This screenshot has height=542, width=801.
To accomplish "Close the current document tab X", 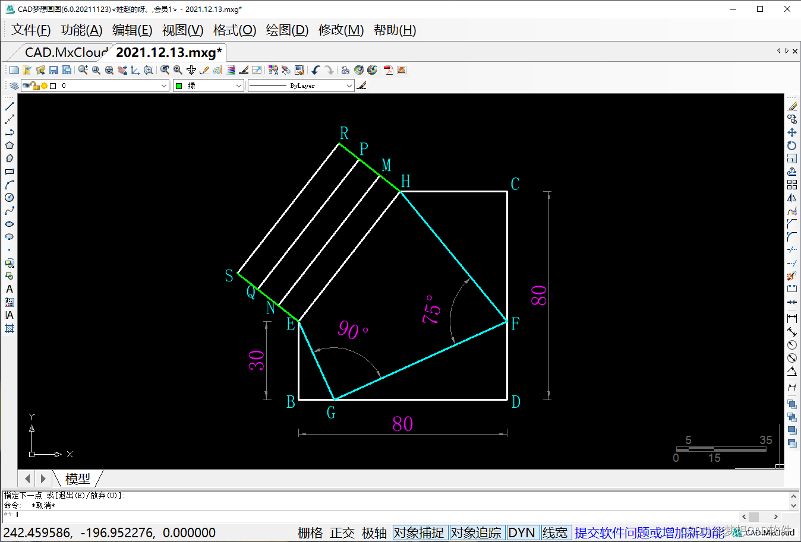I will pyautogui.click(x=795, y=51).
